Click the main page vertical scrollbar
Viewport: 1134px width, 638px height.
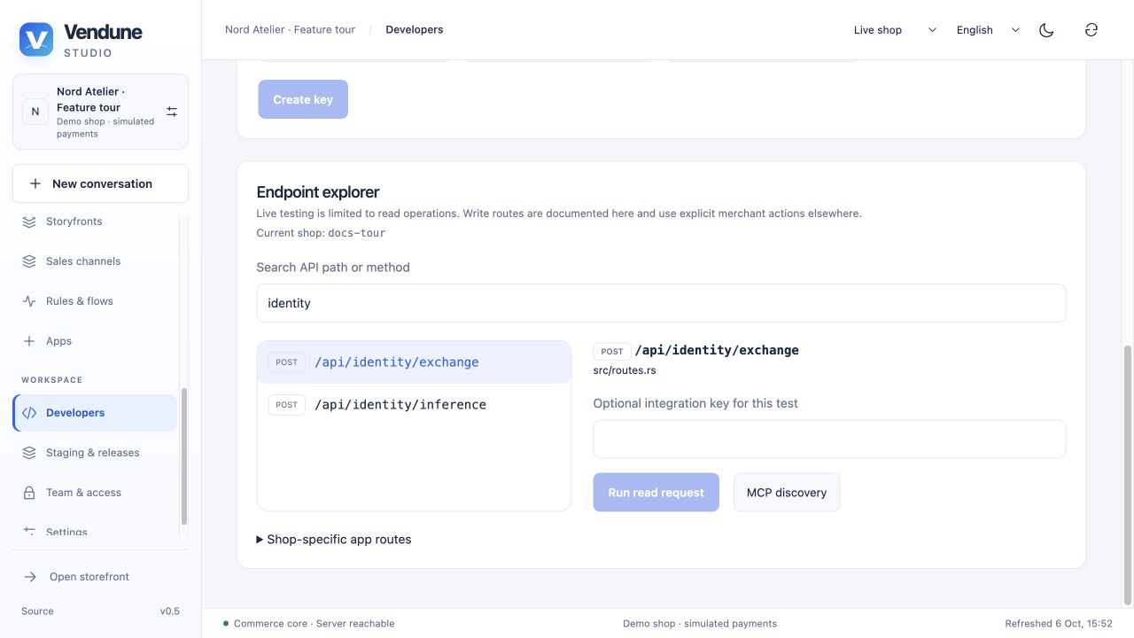tap(1128, 474)
